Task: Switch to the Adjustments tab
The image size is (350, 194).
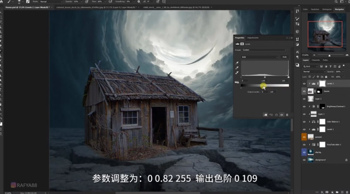Action: coord(253,38)
